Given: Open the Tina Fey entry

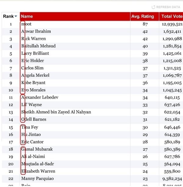Looking at the screenshot, I should tap(30, 127).
